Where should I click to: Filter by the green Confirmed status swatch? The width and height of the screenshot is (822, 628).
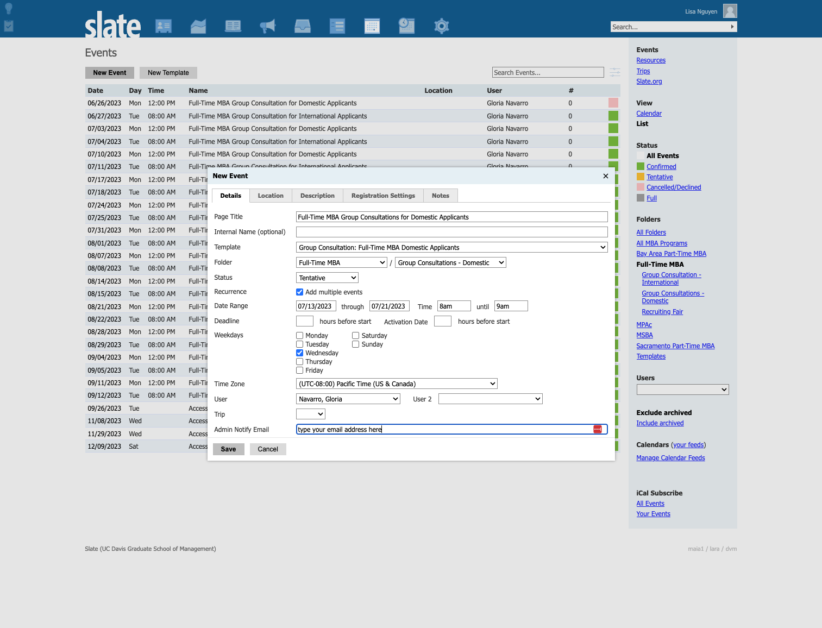pos(640,166)
